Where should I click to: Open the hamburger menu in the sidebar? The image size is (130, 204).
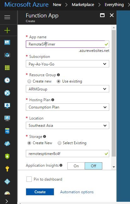[x=7, y=17]
